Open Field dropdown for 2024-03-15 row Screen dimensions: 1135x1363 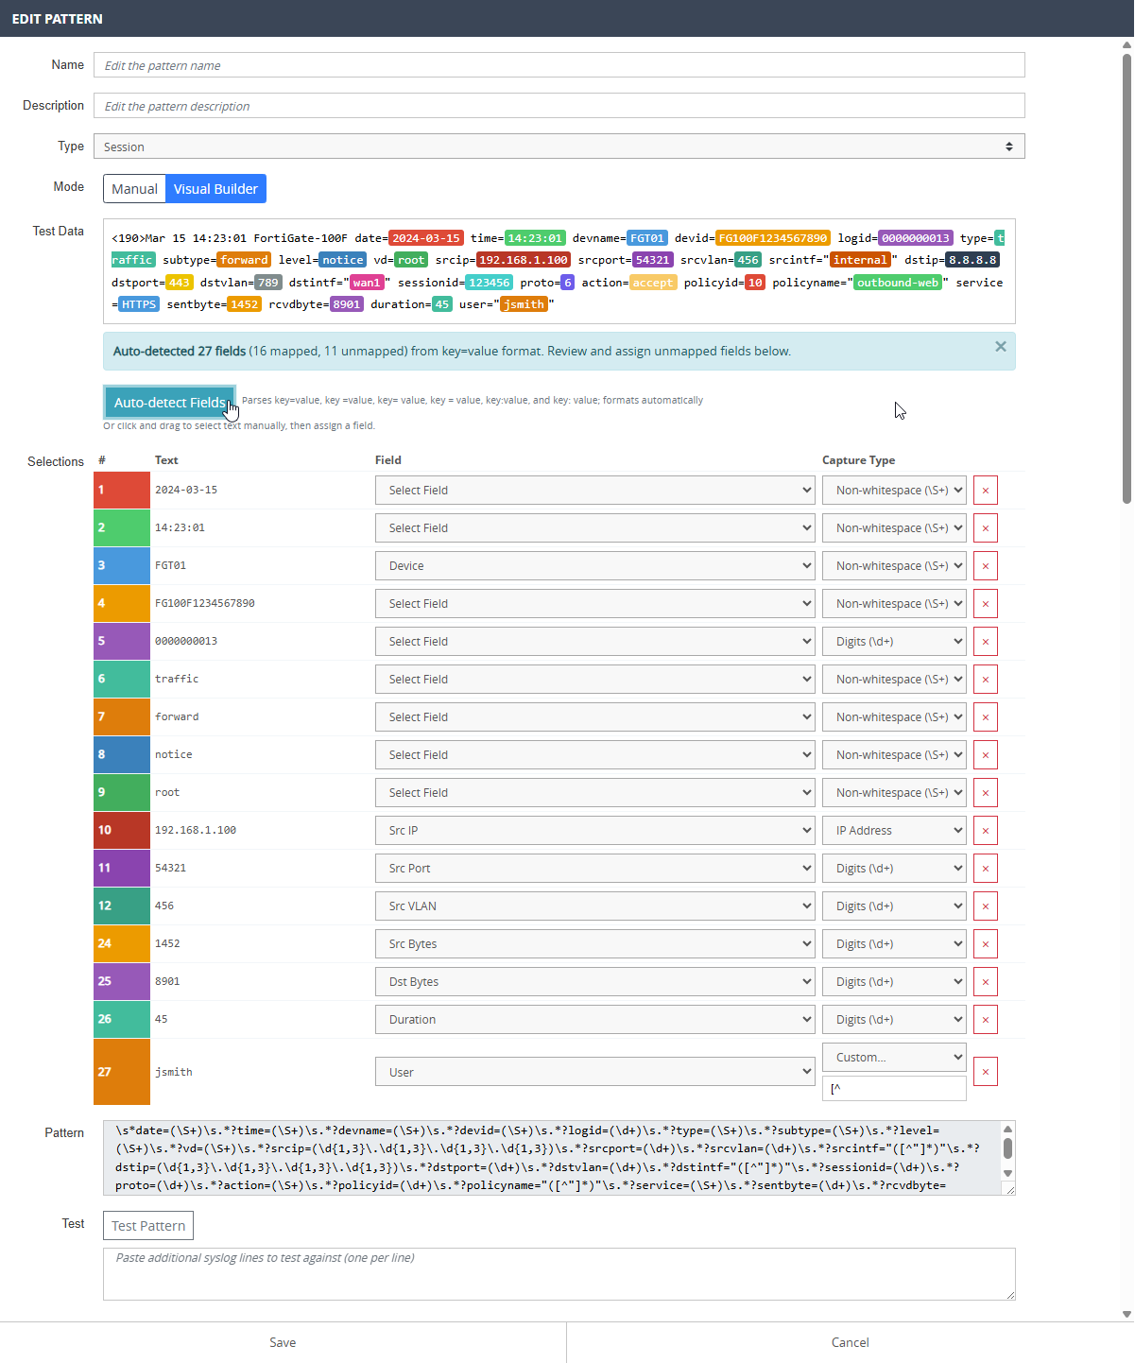(595, 491)
